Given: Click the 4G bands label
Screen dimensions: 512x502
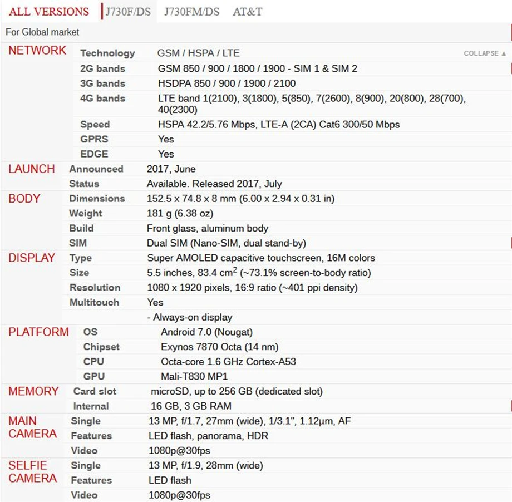Looking at the screenshot, I should coord(102,99).
